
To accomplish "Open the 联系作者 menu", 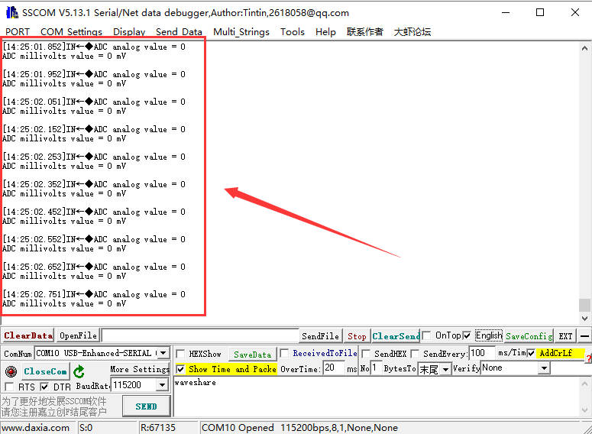I will pyautogui.click(x=364, y=32).
